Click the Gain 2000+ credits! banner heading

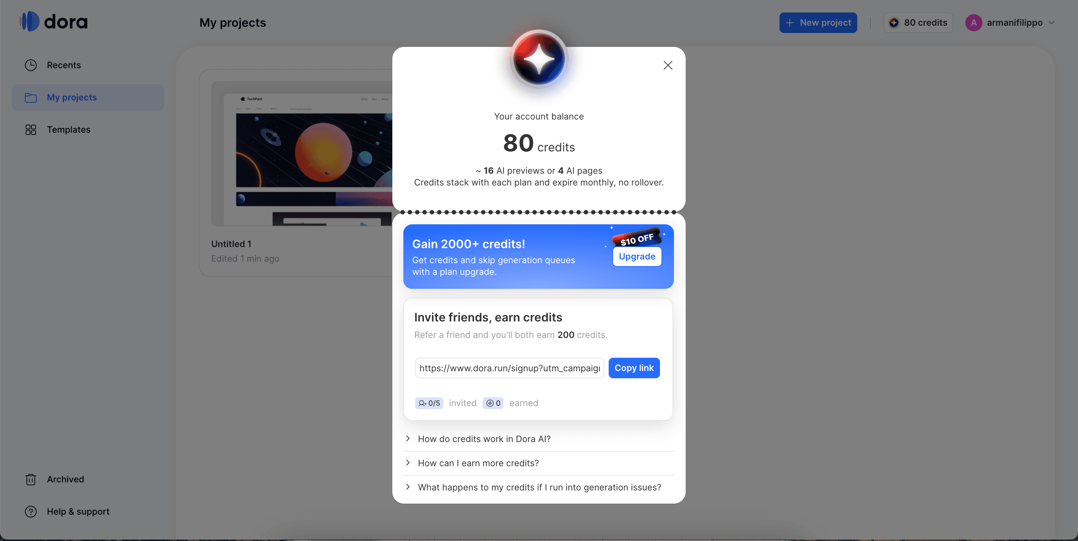click(468, 244)
